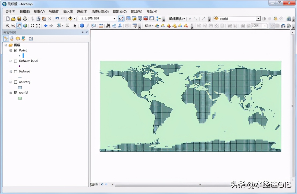Viewport: 297px width, 194px height.
Task: Turn on the Fishnet_label layer
Action: (16, 61)
